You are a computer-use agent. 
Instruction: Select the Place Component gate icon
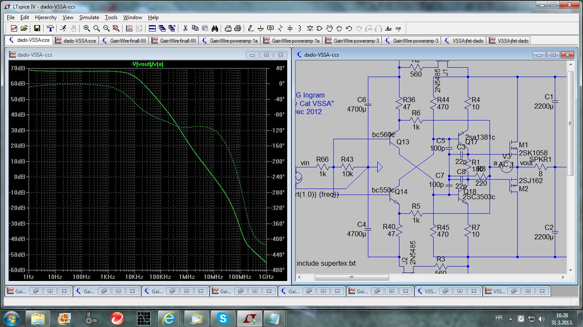319,29
